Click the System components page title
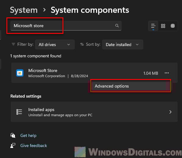 [90, 10]
